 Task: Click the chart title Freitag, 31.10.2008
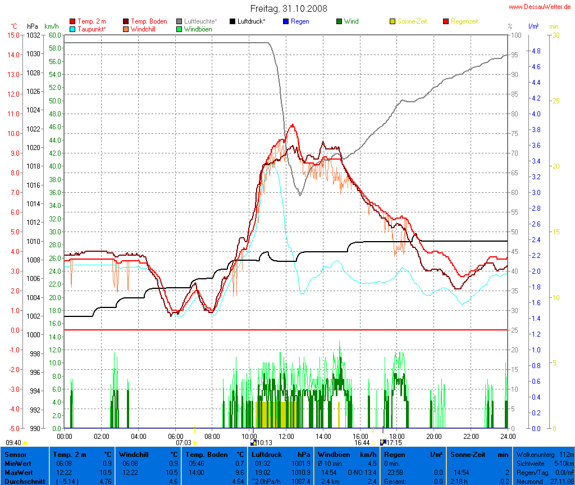coord(288,8)
